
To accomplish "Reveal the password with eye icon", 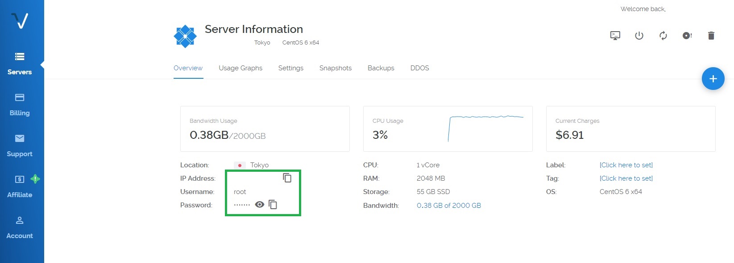I will (260, 204).
